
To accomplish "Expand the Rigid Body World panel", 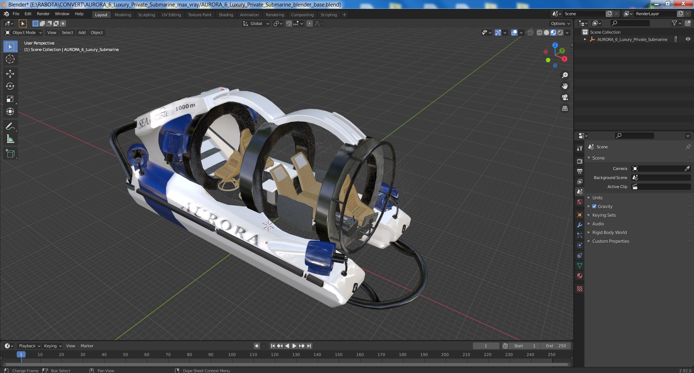I will tap(609, 232).
